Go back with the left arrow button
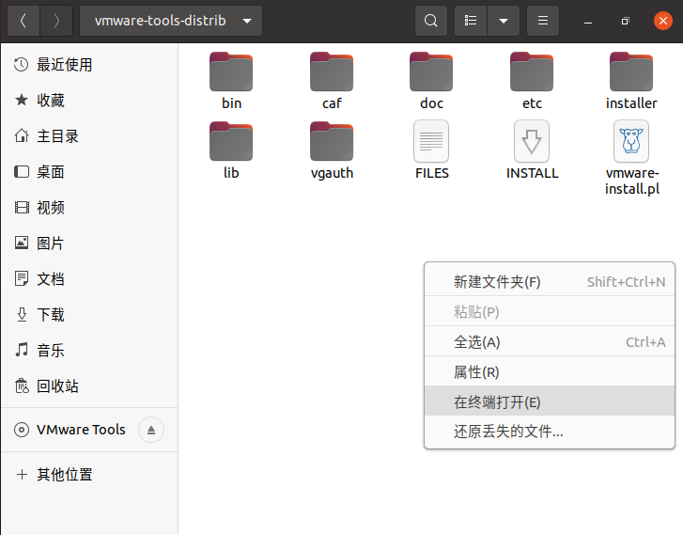 click(x=23, y=21)
